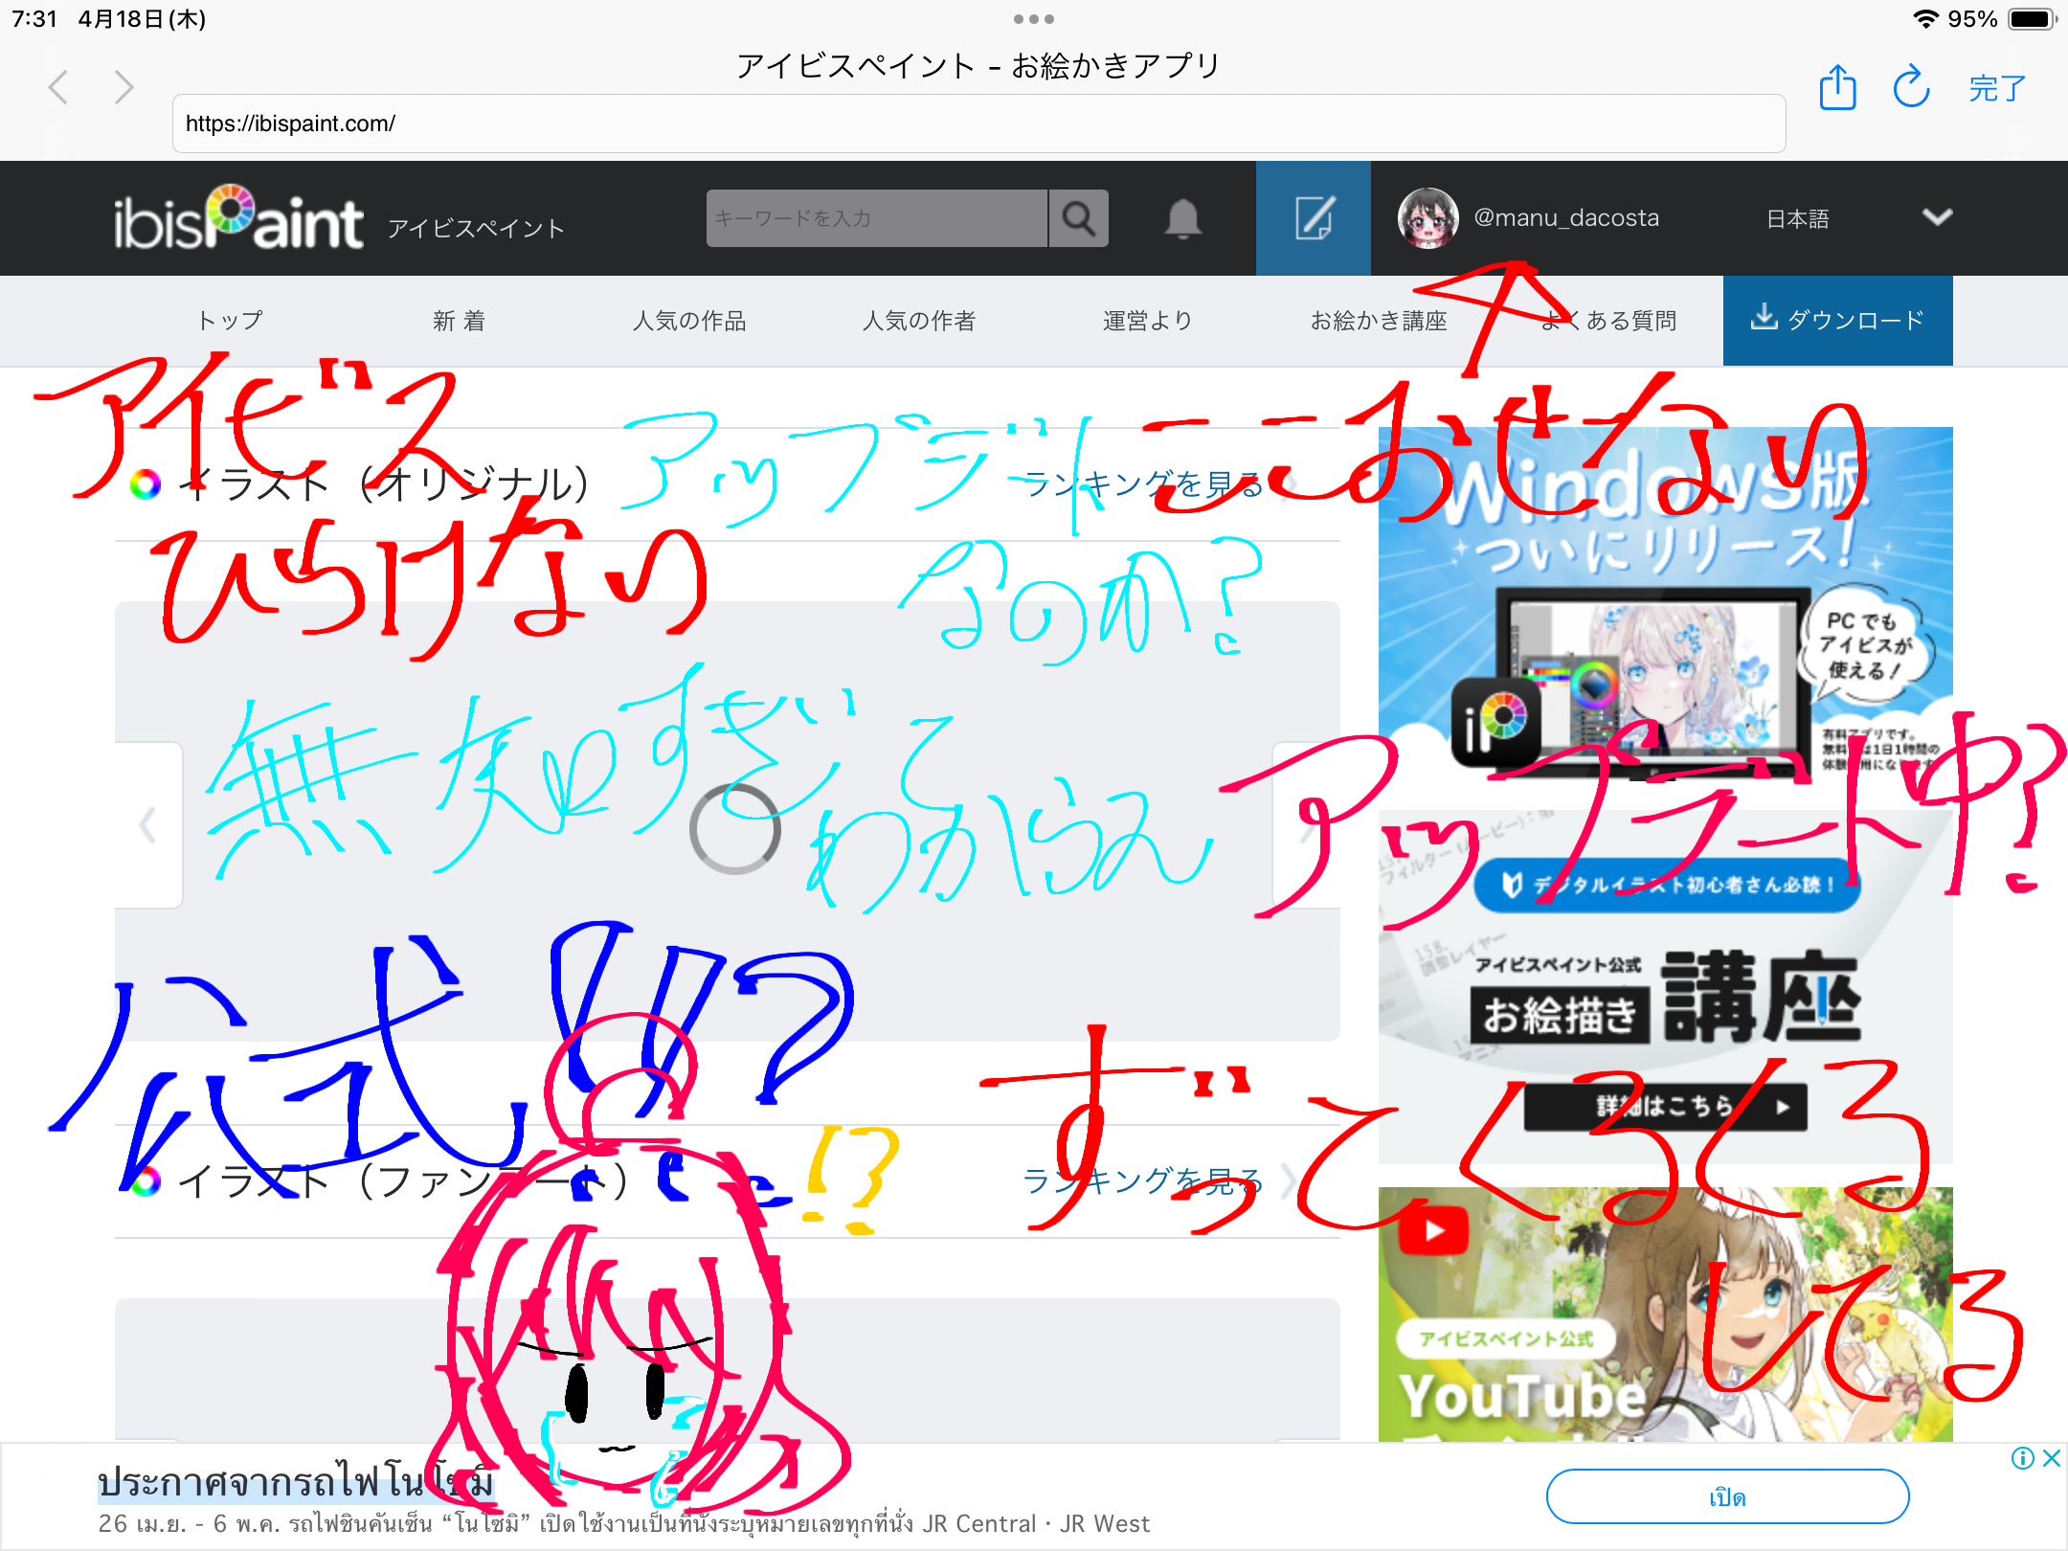Image resolution: width=2068 pixels, height=1551 pixels.
Task: Click the ibisPaint logo
Action: click(238, 218)
